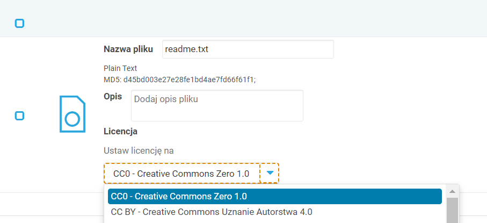Click the 'Plain Text' file type text
Viewport: 487px width, 223px height.
click(120, 68)
